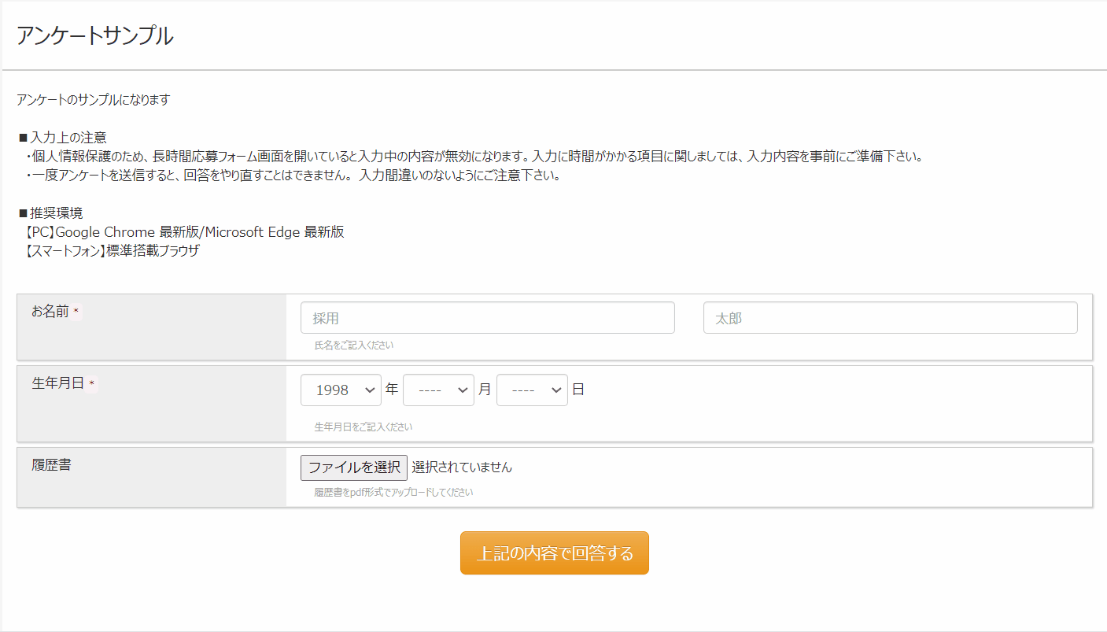This screenshot has height=632, width=1107.
Task: Click the PDF upload hint under 履歴書
Action: tap(393, 493)
